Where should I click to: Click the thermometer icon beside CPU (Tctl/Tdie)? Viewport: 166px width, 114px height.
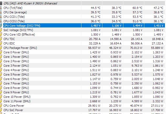pos(1,8)
